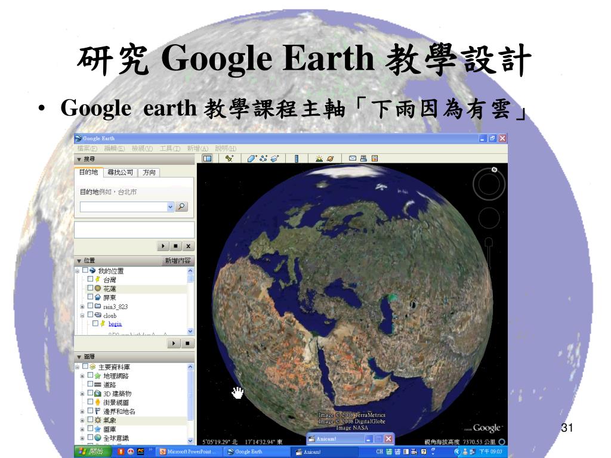
Task: Enable the 道路 roads layer checkbox
Action: pyautogui.click(x=91, y=385)
